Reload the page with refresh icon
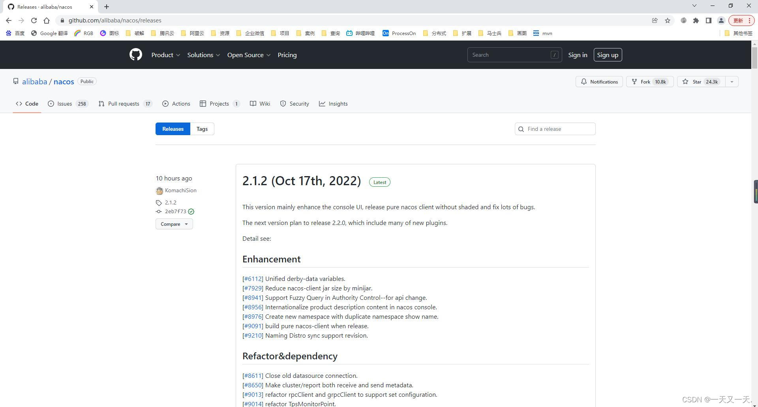The width and height of the screenshot is (758, 407). pos(34,20)
